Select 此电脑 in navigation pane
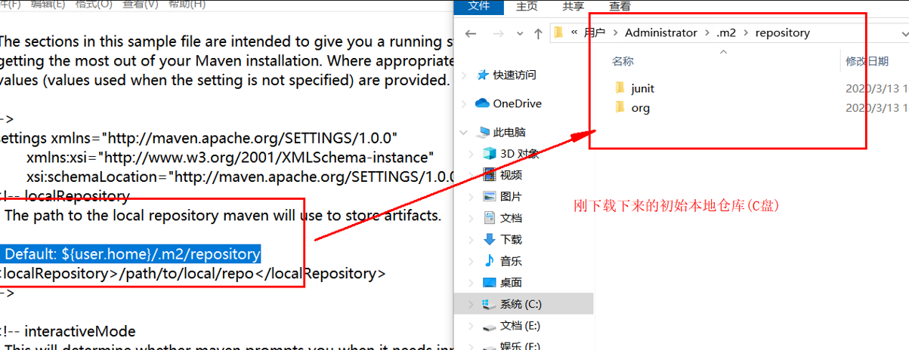 pyautogui.click(x=509, y=132)
